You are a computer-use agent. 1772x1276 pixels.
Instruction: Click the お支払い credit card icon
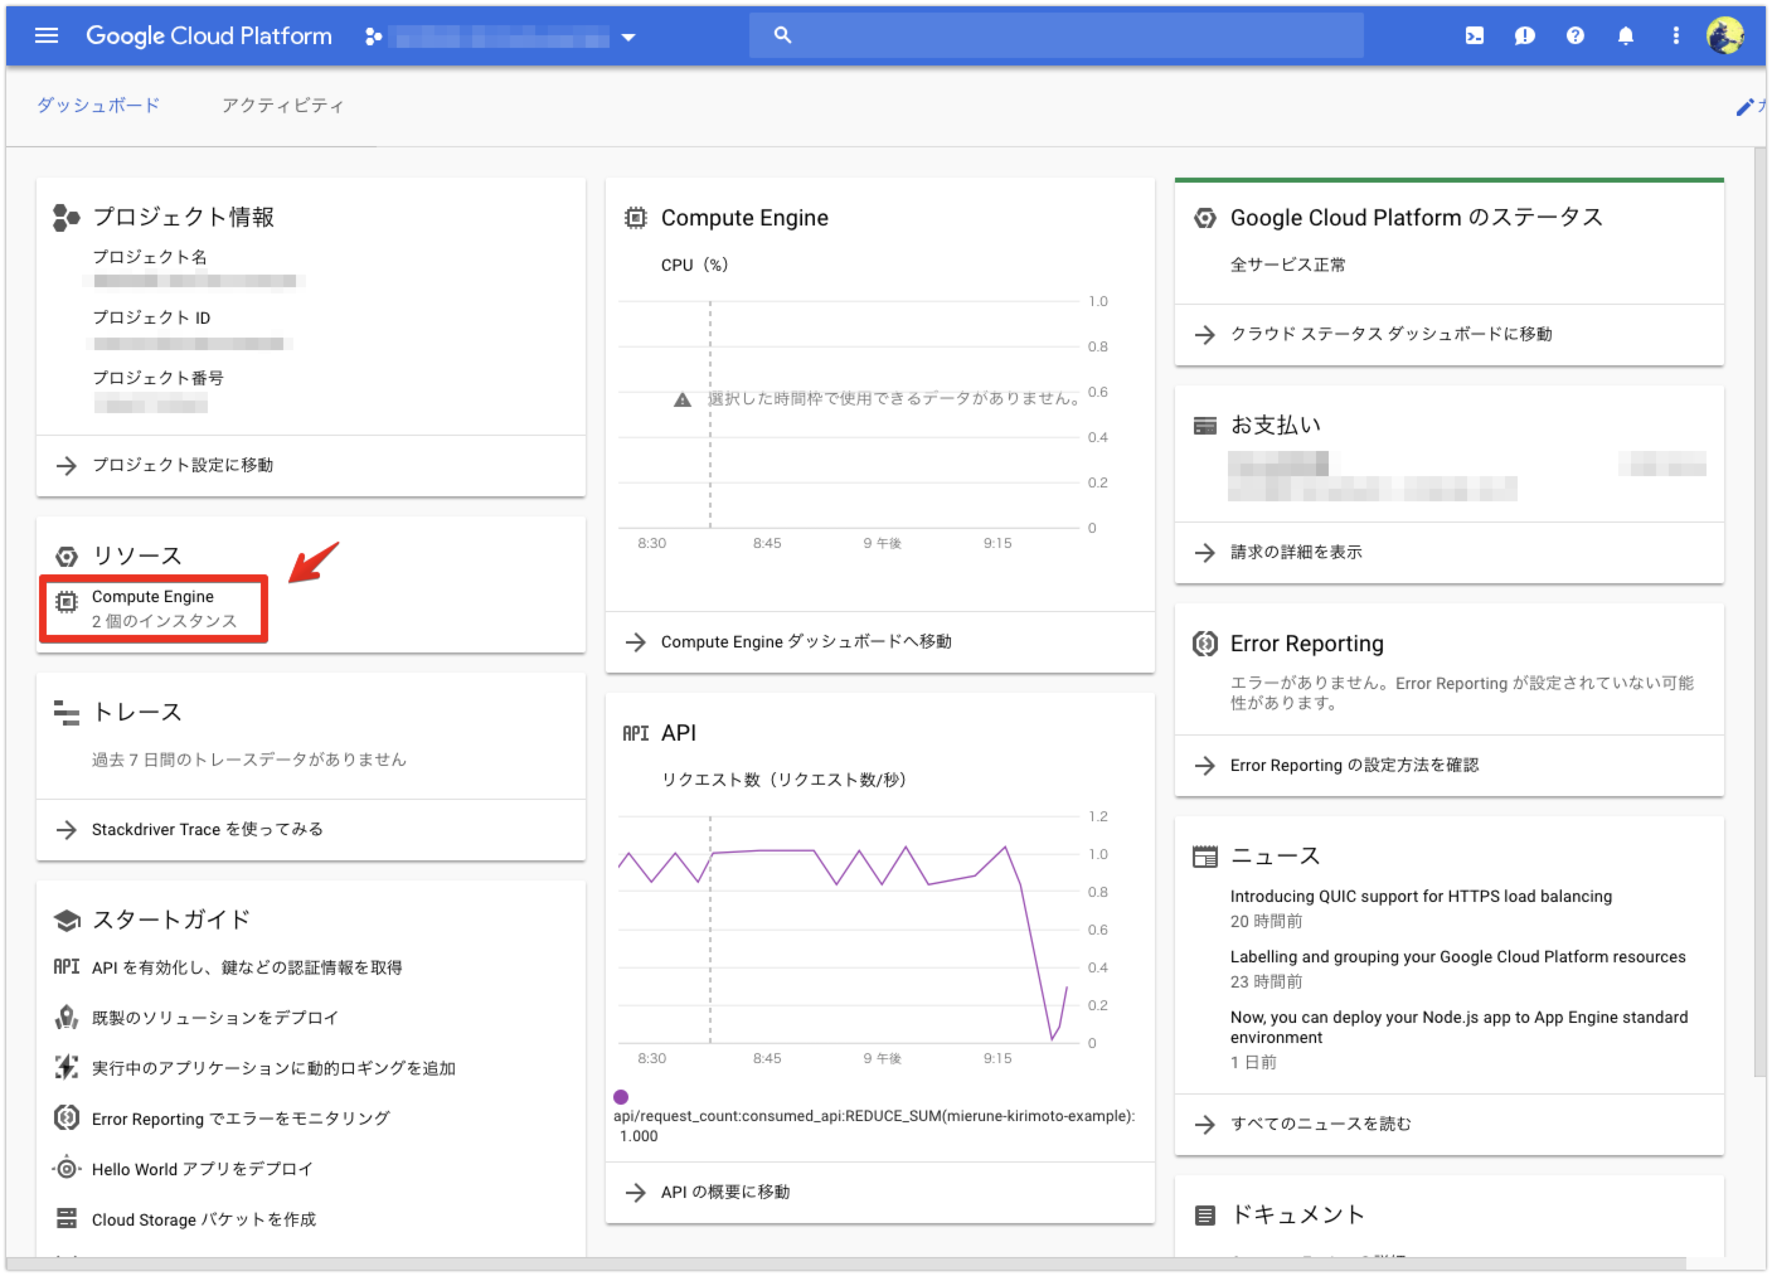[1205, 426]
